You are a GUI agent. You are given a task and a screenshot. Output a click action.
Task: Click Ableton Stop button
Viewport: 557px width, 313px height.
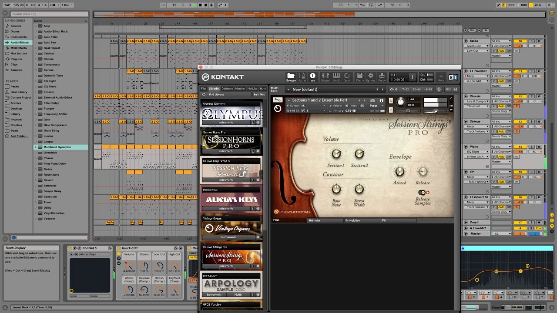click(x=200, y=5)
